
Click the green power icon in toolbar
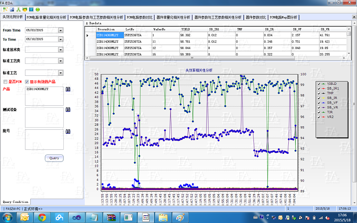tap(37, 9)
